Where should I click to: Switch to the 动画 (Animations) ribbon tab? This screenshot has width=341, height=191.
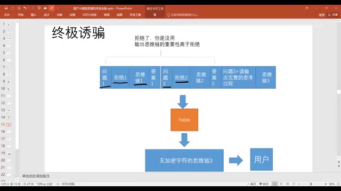[72, 15]
